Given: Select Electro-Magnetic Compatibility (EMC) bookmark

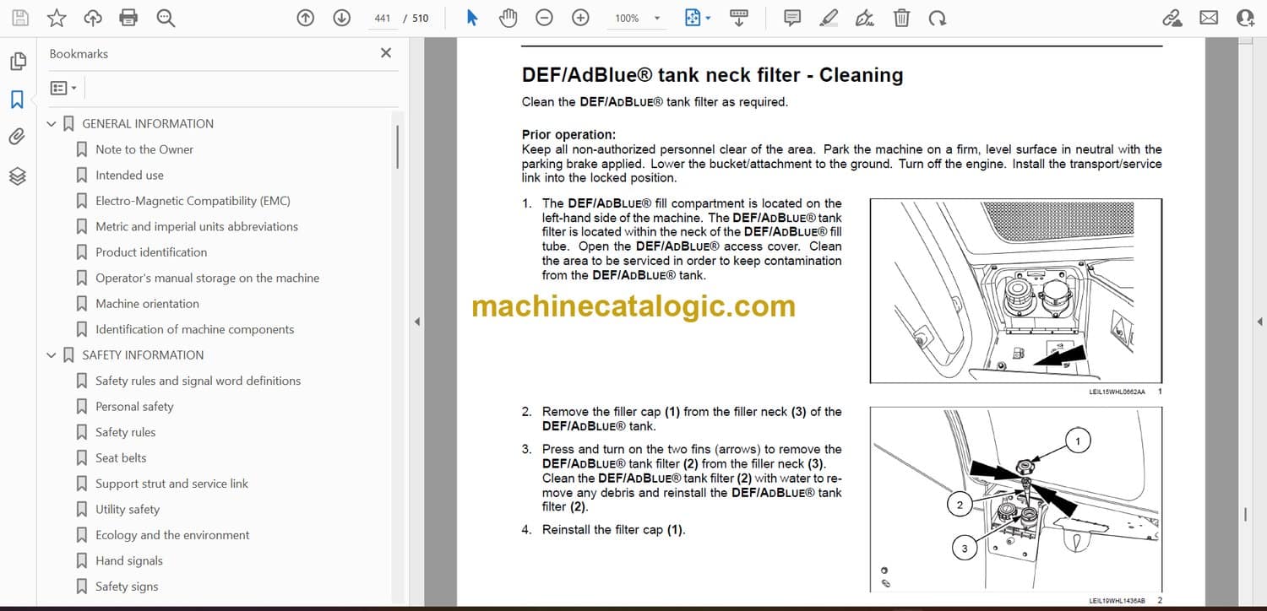Looking at the screenshot, I should [193, 201].
